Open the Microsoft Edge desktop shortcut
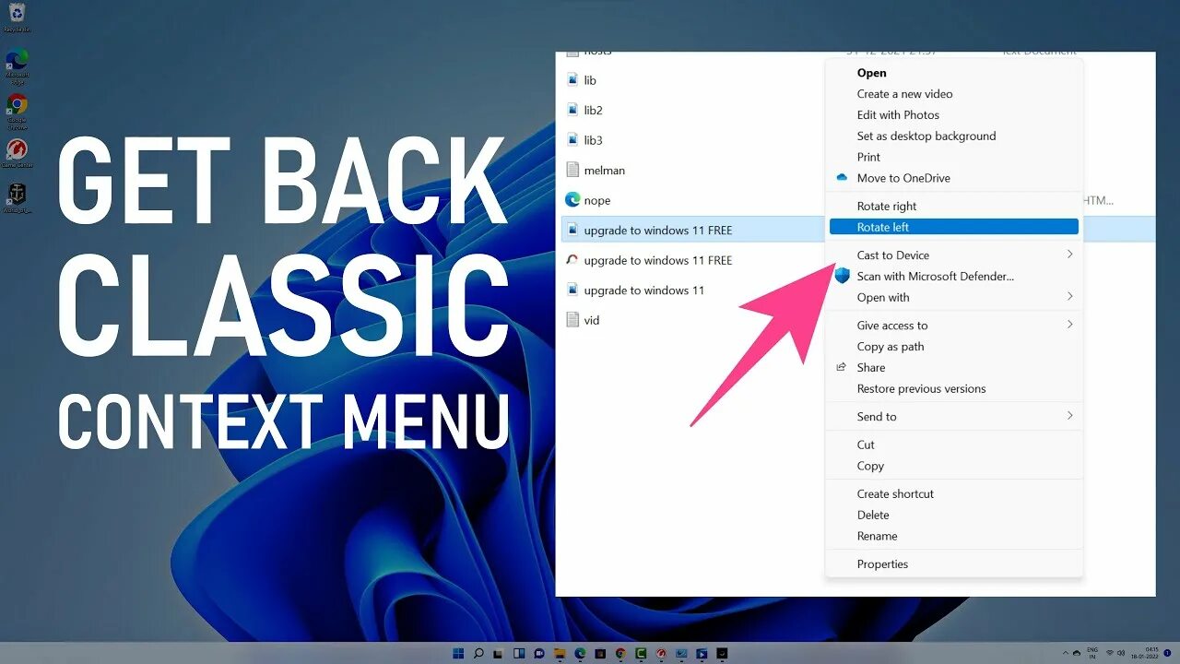Screen dimensions: 1180x664 pos(17,65)
